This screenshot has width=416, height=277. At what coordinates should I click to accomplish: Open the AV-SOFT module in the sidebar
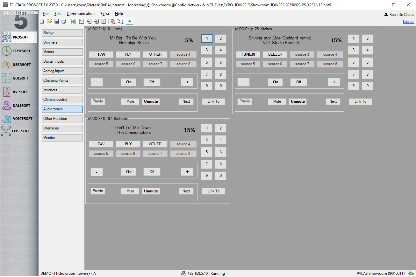tap(19, 92)
